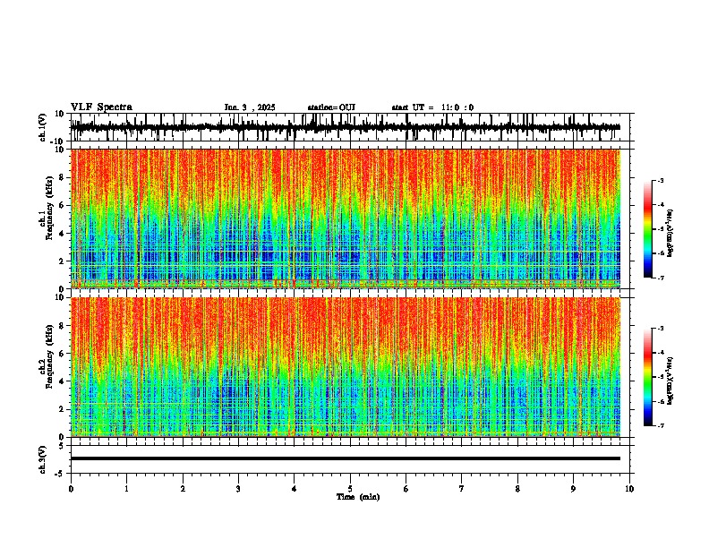Click time axis tick label "9"
Screen dimensions: 709x548
(573, 489)
